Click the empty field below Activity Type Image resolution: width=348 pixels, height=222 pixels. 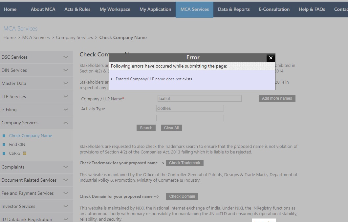[x=190, y=118]
